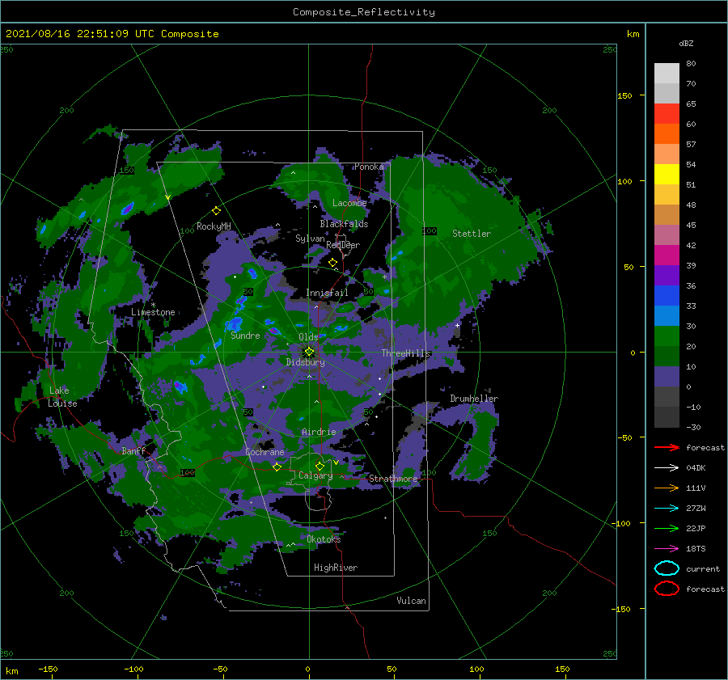This screenshot has width=728, height=680.
Task: Click the ThreeHills town label
Action: pyautogui.click(x=406, y=353)
